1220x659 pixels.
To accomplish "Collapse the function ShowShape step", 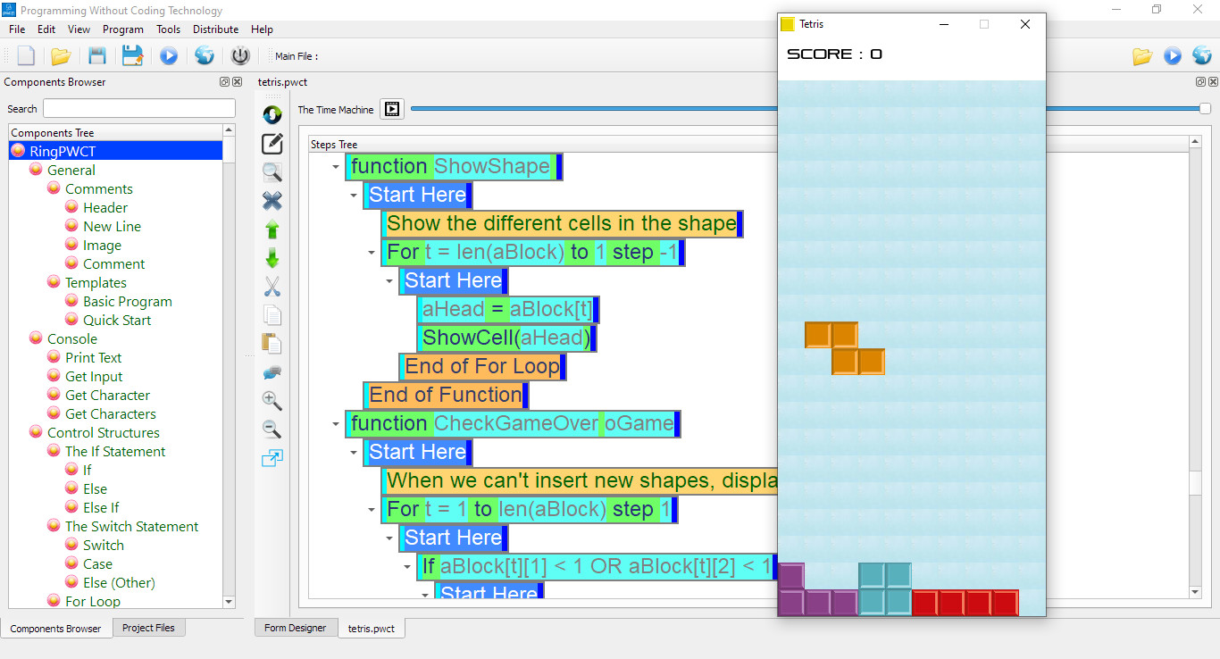I will pyautogui.click(x=336, y=167).
